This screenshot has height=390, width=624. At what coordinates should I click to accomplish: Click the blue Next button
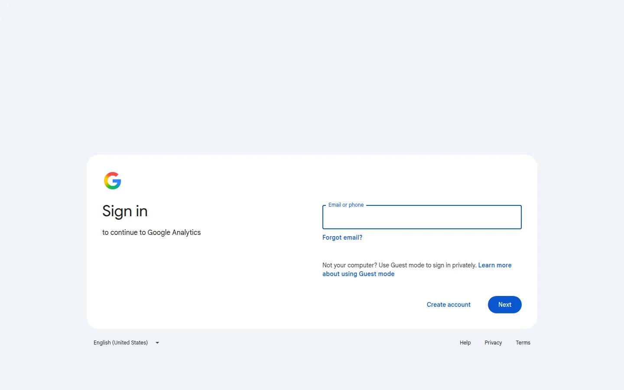504,305
